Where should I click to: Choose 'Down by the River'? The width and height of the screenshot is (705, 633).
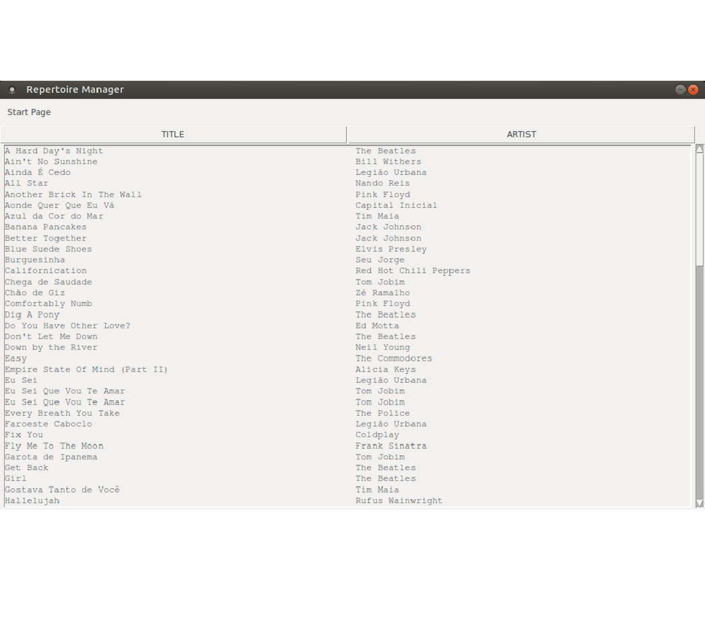51,347
